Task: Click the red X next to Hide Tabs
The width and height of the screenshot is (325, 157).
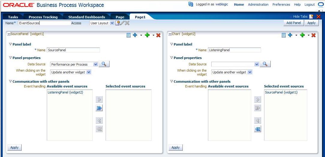Action: click(318, 17)
